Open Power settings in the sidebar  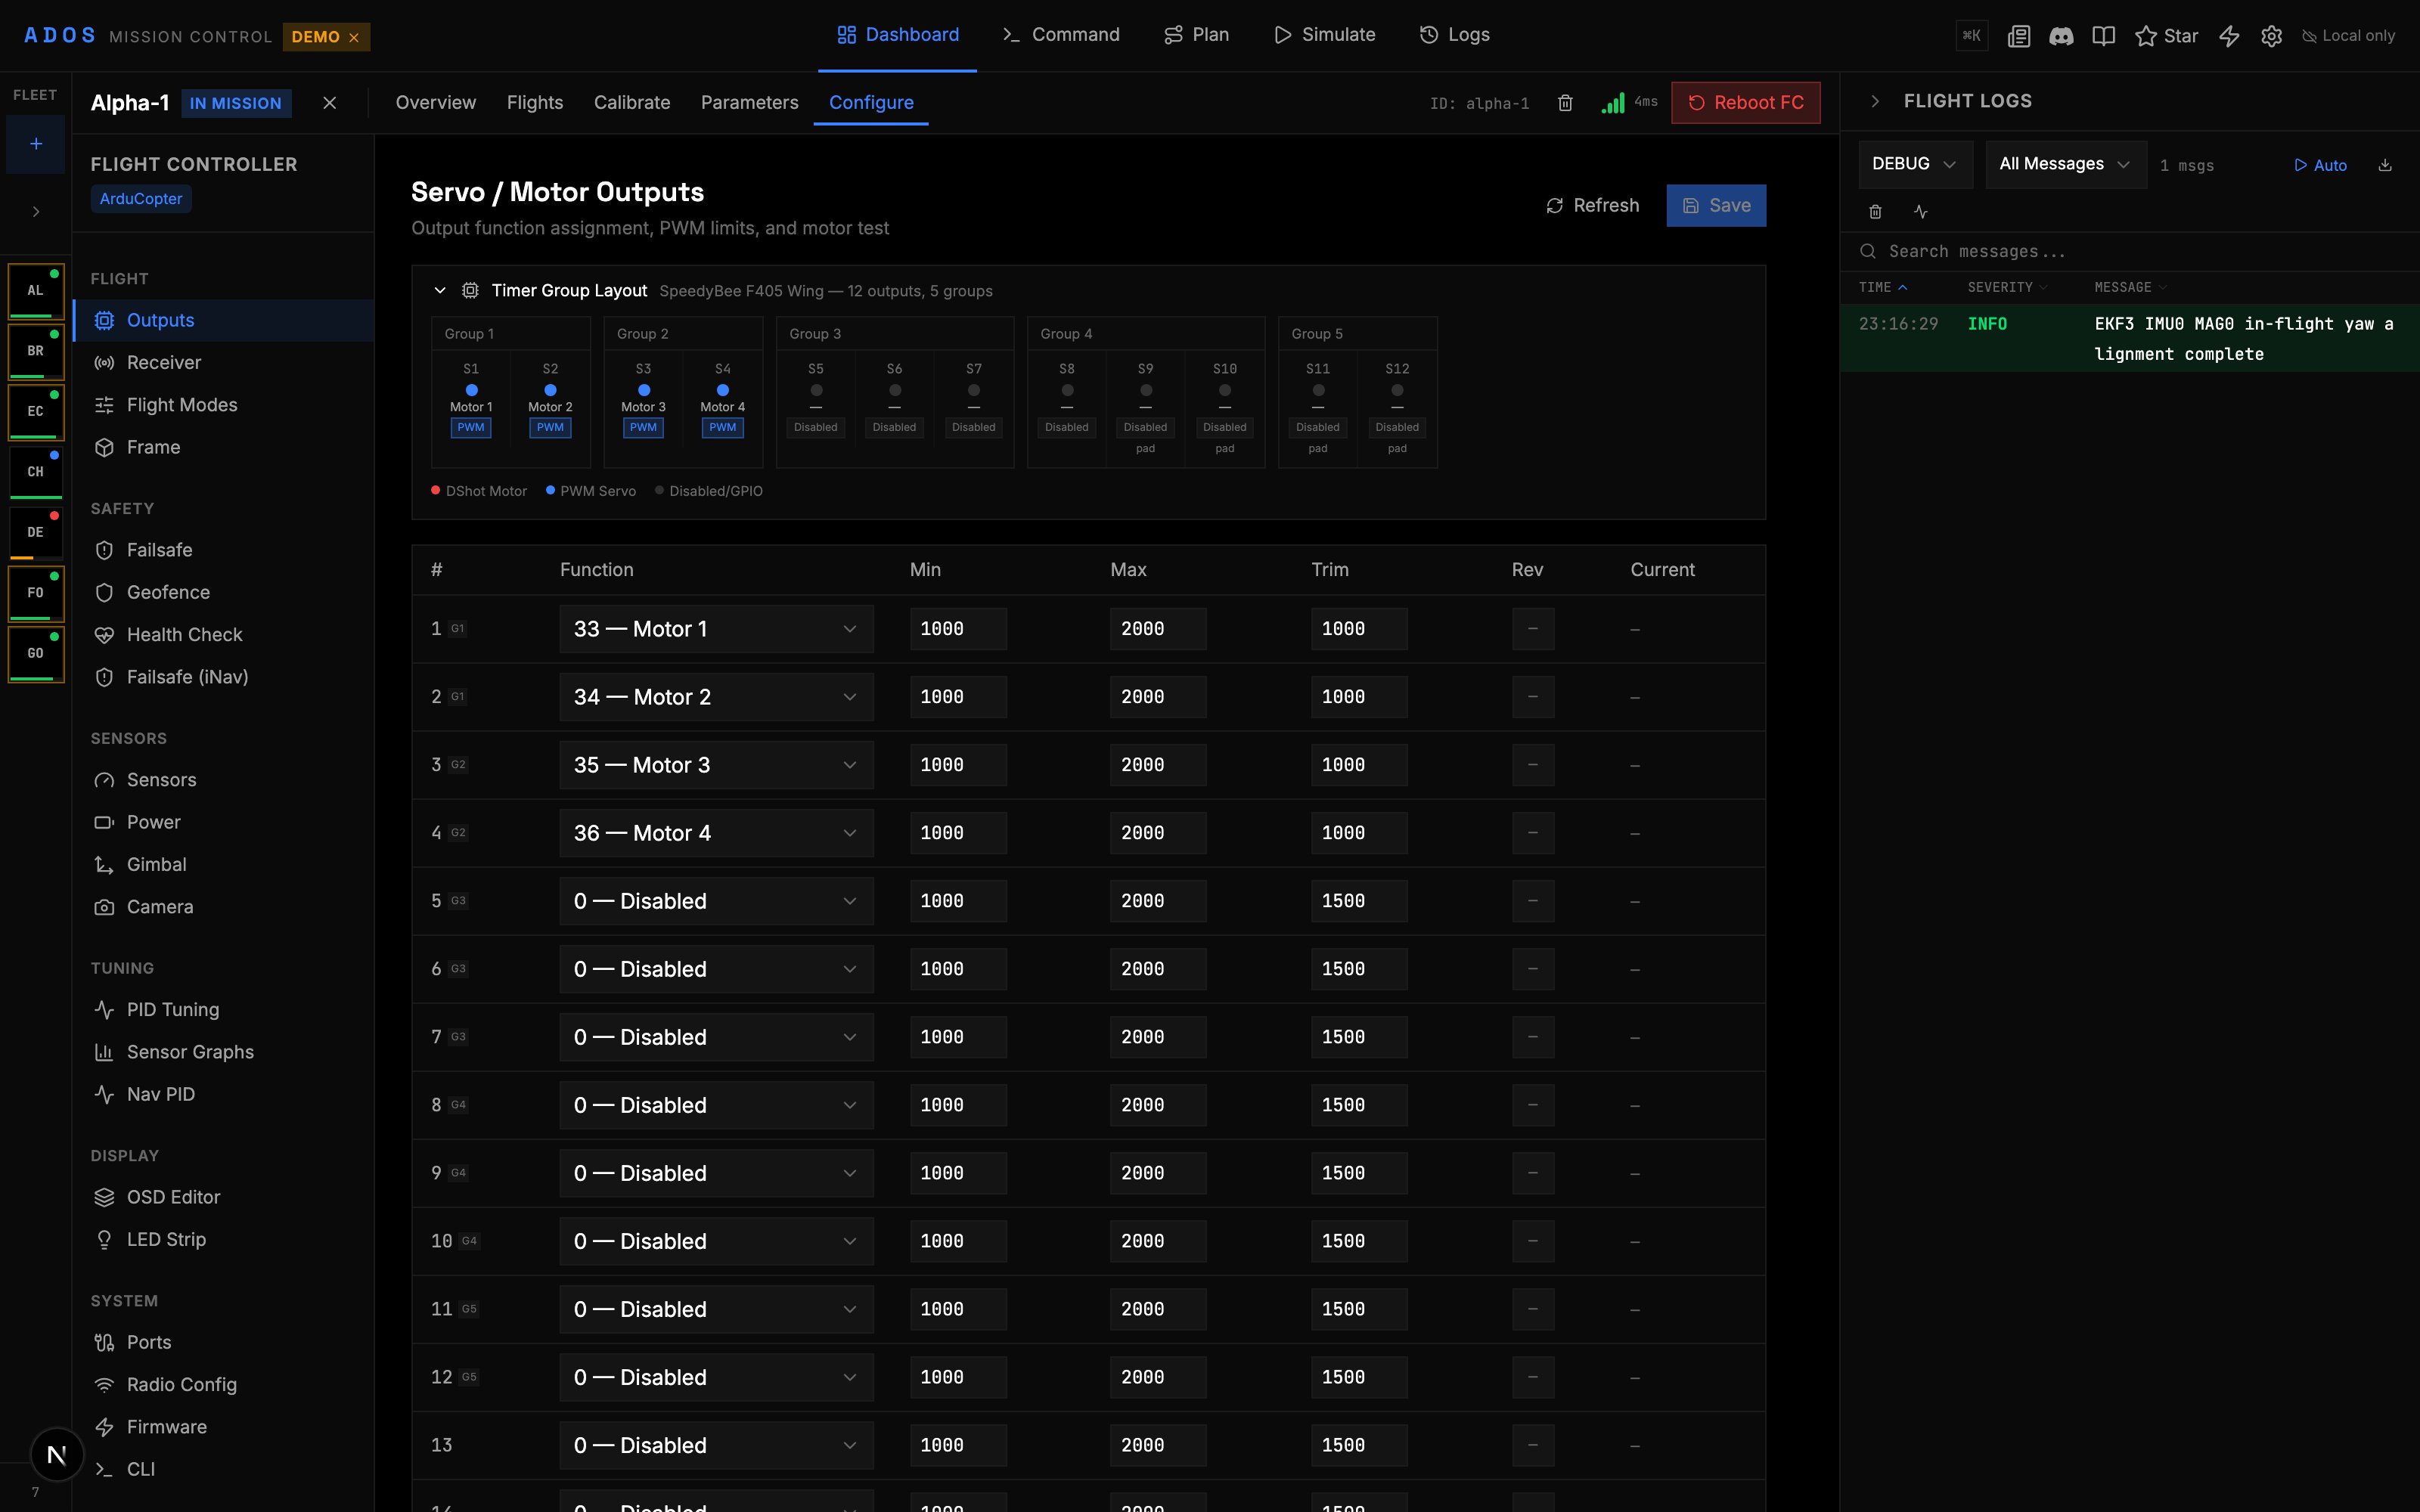tap(224, 822)
